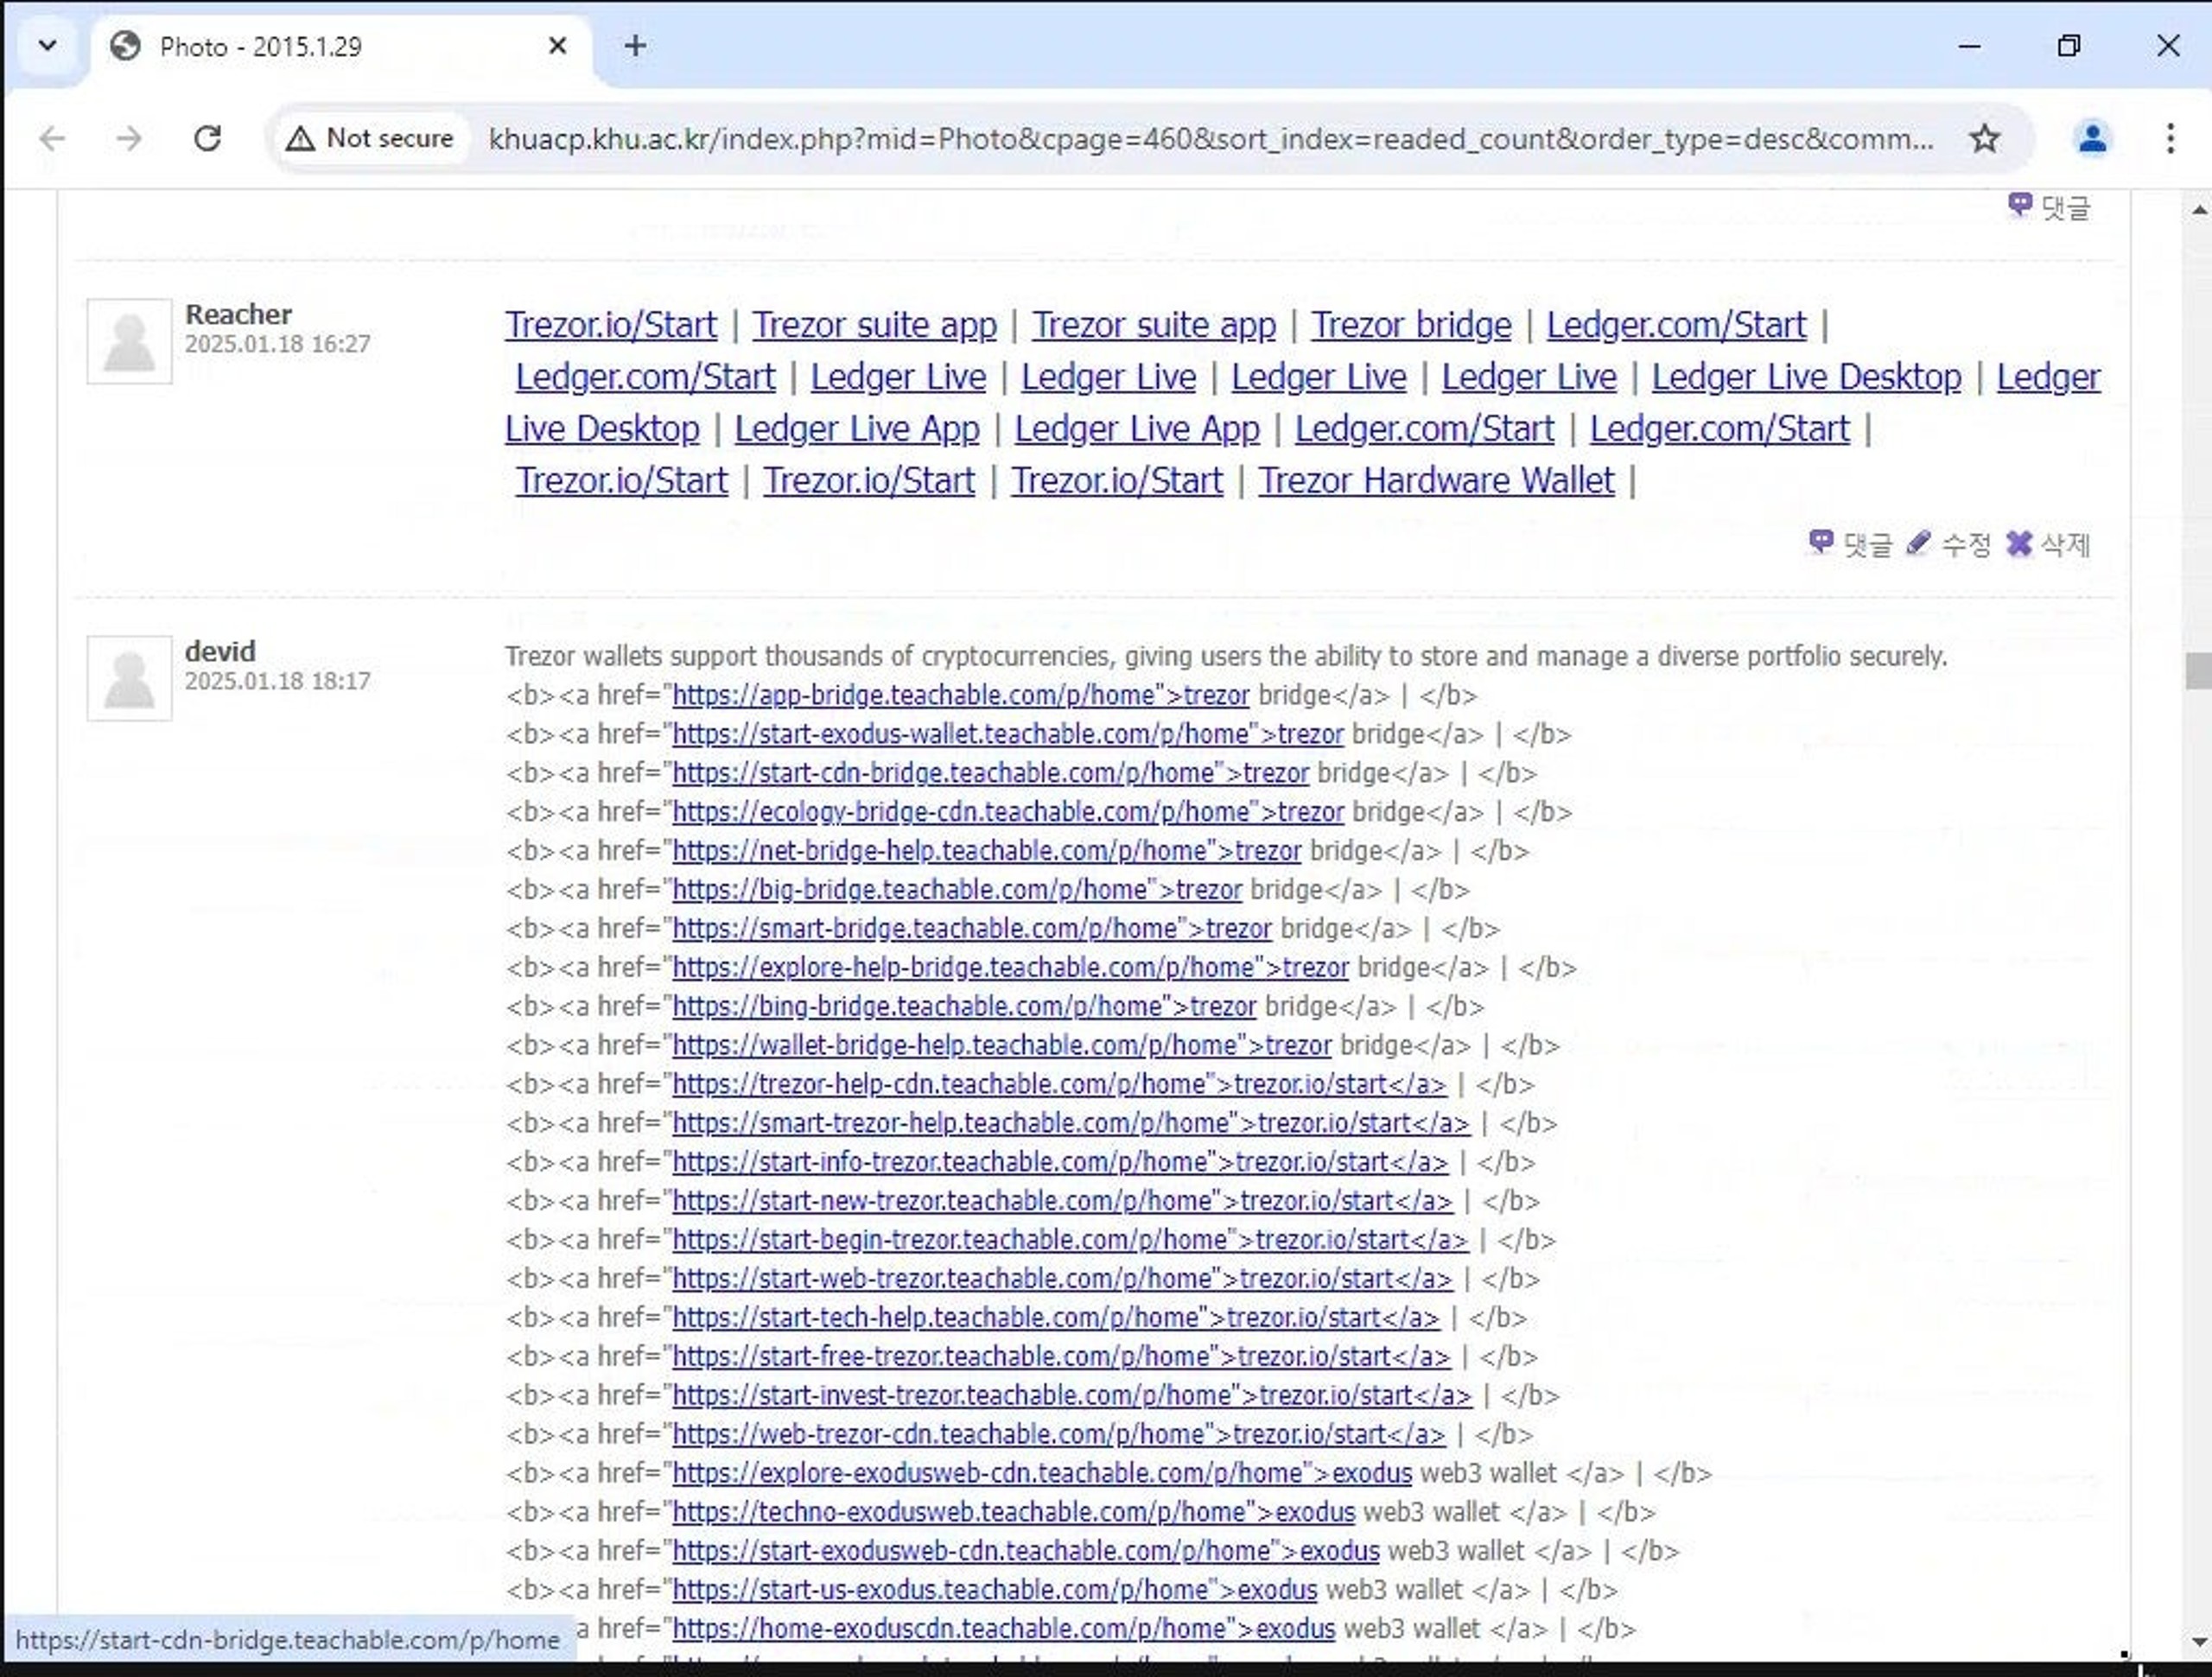Open the Ledger Live Desktop link on second line
The image size is (2212, 1677).
1806,377
